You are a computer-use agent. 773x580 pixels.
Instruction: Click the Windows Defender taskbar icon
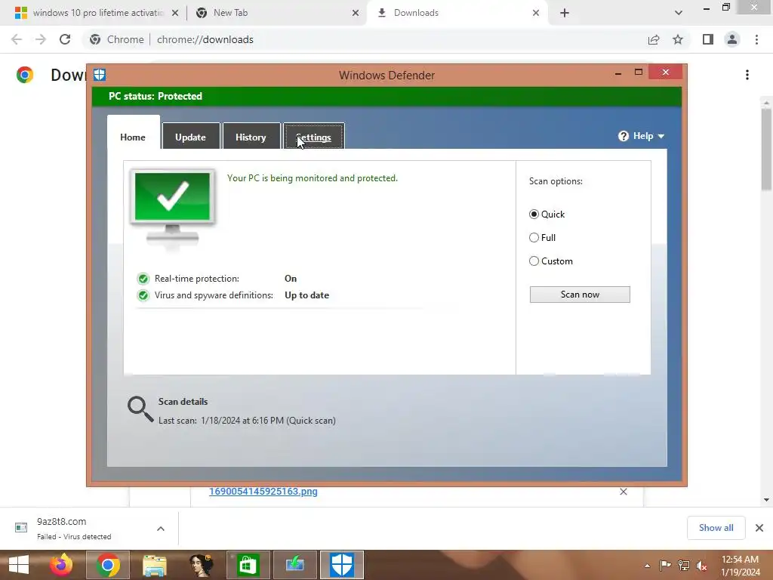coord(342,565)
